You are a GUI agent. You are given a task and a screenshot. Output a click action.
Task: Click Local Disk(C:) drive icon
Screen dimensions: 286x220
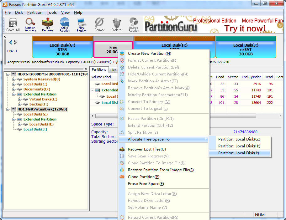click(x=19, y=84)
